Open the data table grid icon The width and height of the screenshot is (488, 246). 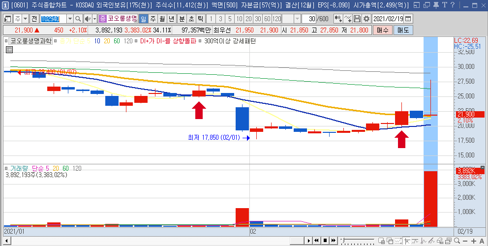(x=9, y=50)
